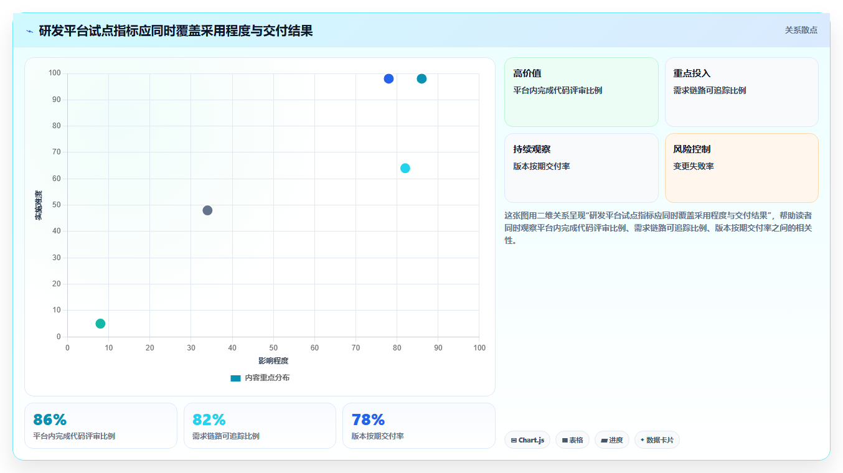Click the 78% stat card
843x473 pixels.
point(419,426)
